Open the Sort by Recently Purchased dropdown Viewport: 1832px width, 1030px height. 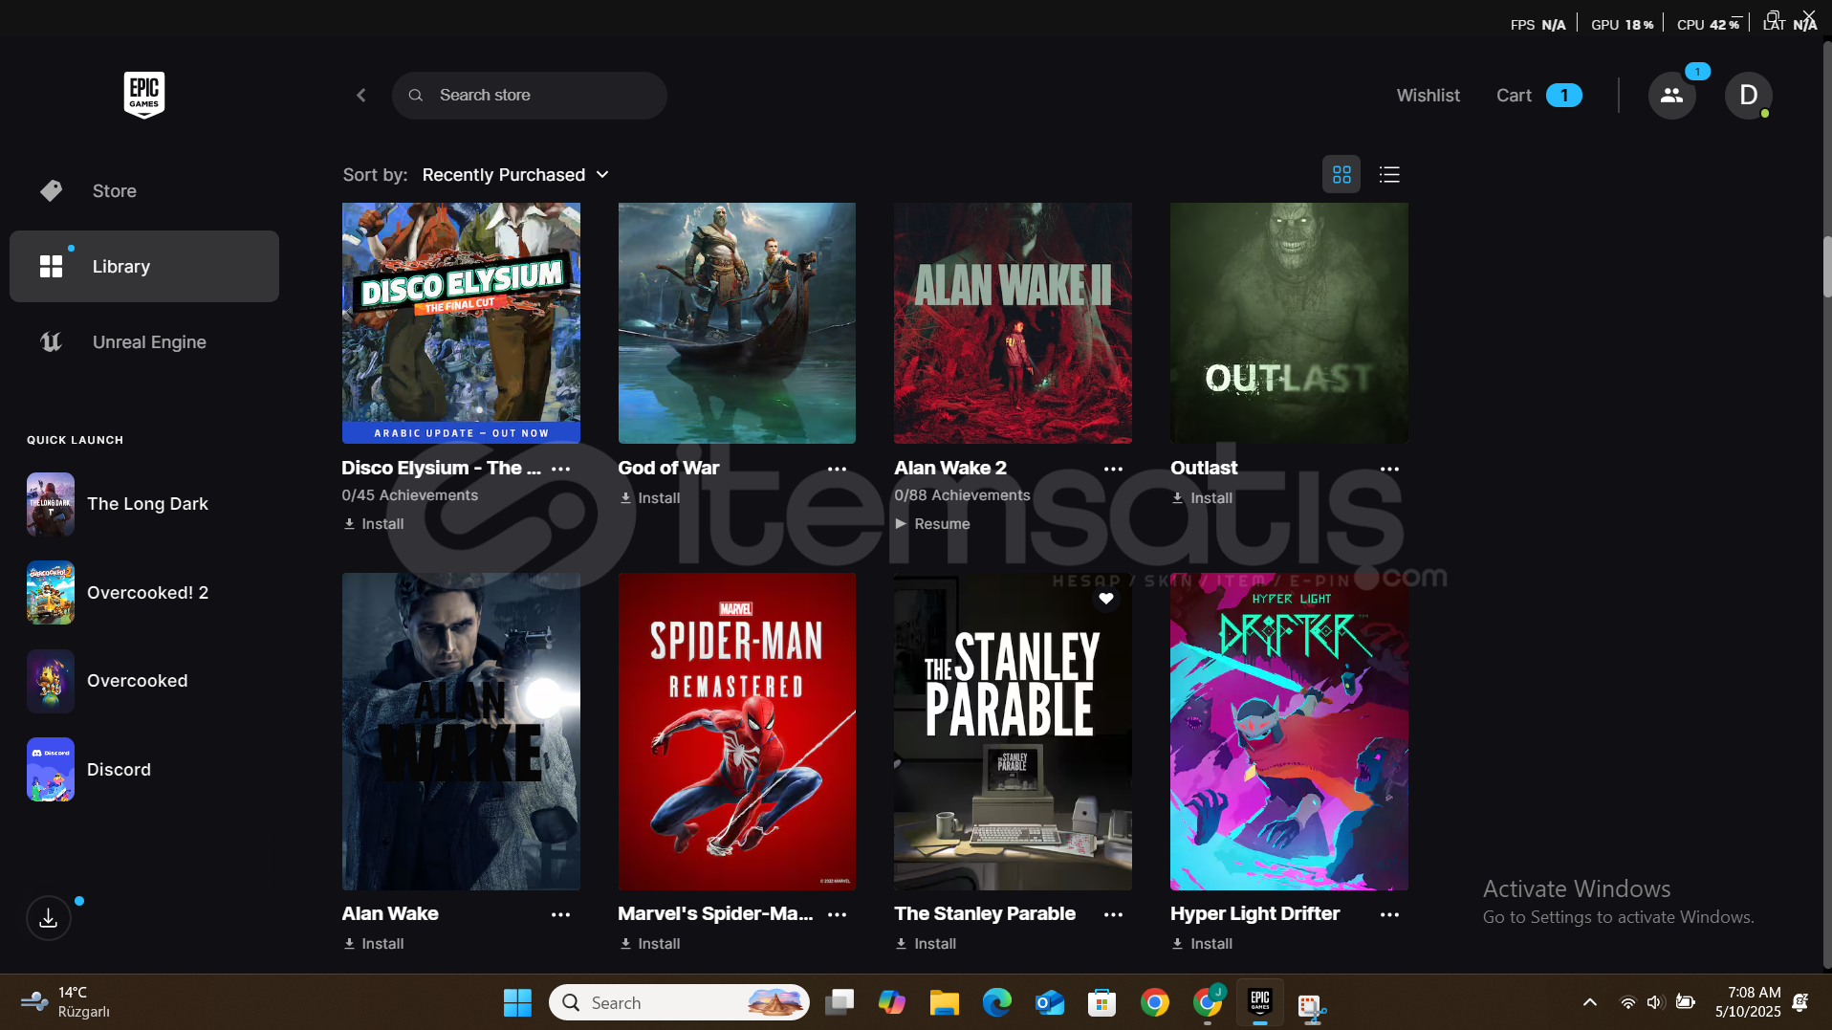[x=515, y=175]
